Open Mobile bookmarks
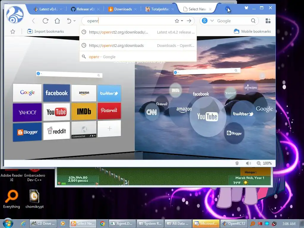304x228 pixels. click(x=252, y=31)
